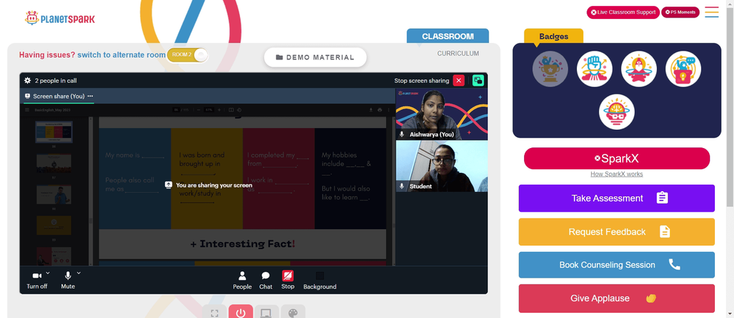Click the green layout switch icon
734x318 pixels.
point(478,81)
